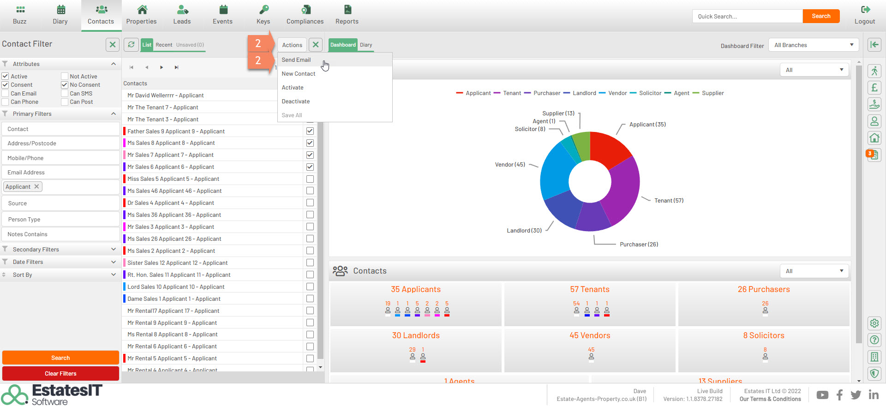Viewport: 886px width, 406px height.
Task: Tick checkbox for Miss Sales 5 Applicant 5
Action: coord(310,179)
